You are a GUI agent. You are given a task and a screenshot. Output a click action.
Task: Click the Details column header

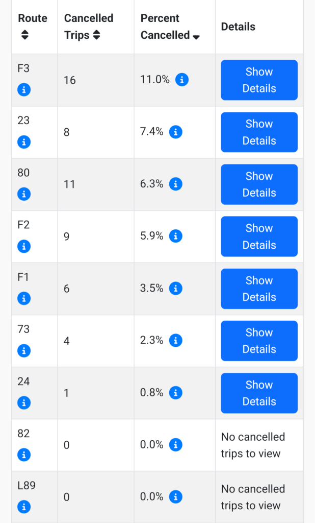click(x=238, y=27)
